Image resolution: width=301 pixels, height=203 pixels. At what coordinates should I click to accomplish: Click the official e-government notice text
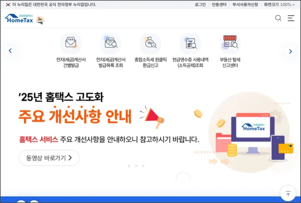[x=54, y=5]
